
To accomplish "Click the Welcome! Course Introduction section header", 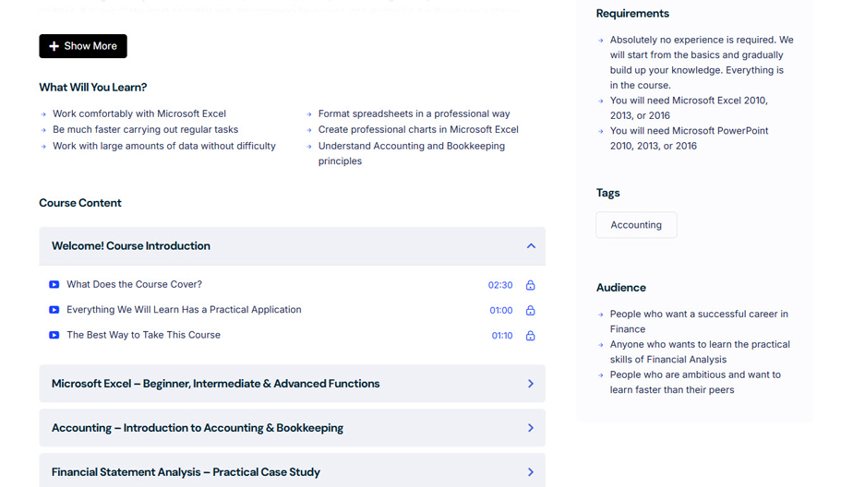I will coord(131,246).
